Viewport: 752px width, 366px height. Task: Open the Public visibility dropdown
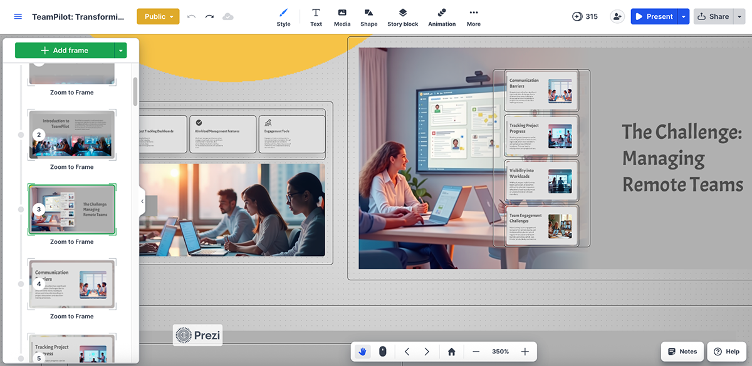157,17
